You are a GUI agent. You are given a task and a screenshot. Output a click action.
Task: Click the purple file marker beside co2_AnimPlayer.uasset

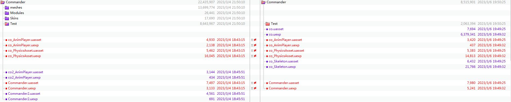click(x=6, y=72)
